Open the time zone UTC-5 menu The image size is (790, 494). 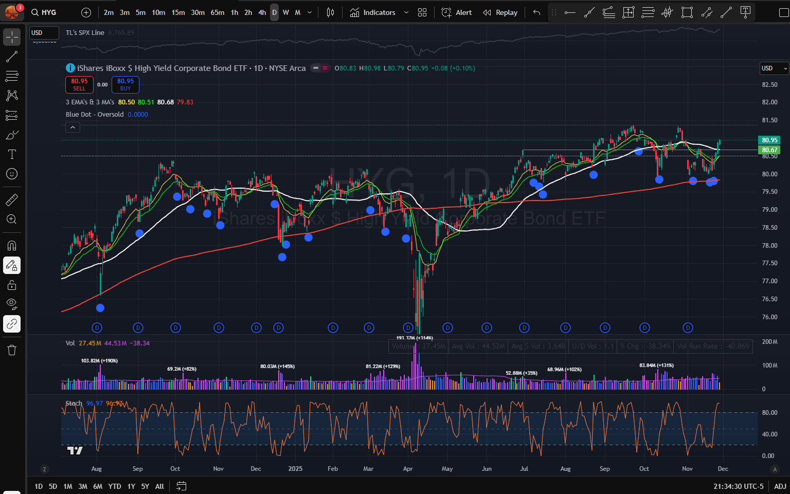point(739,486)
